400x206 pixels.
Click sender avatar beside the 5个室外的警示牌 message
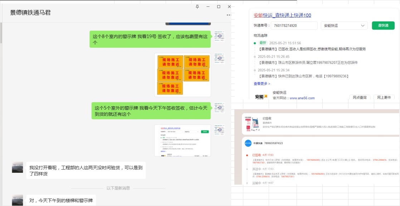(219, 108)
